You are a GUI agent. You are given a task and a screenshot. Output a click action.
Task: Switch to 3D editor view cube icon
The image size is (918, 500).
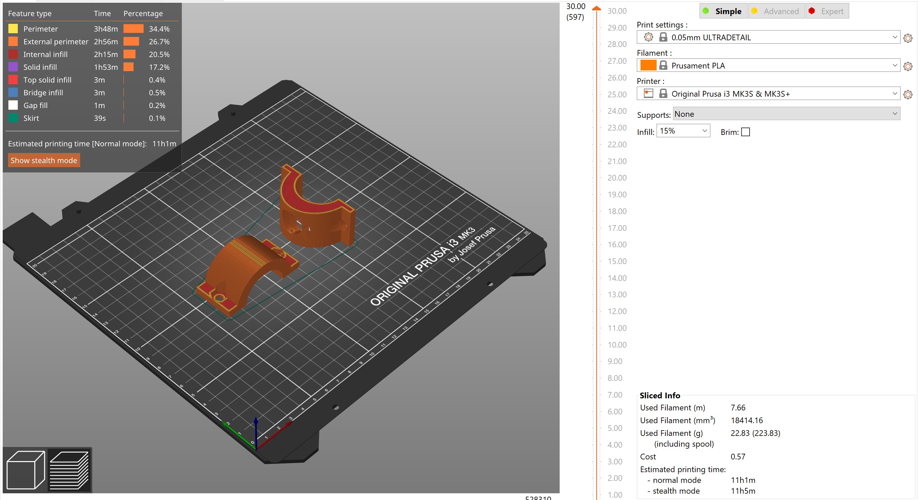[25, 470]
